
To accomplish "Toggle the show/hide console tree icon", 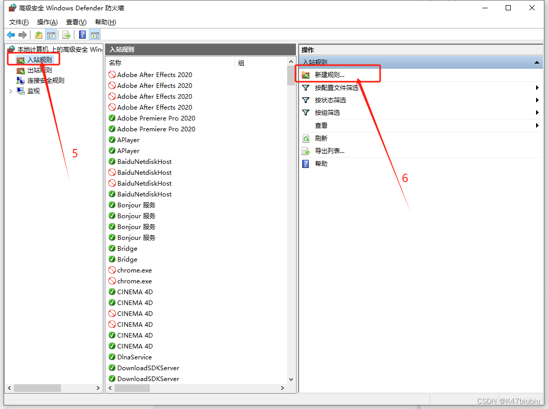I will point(51,35).
